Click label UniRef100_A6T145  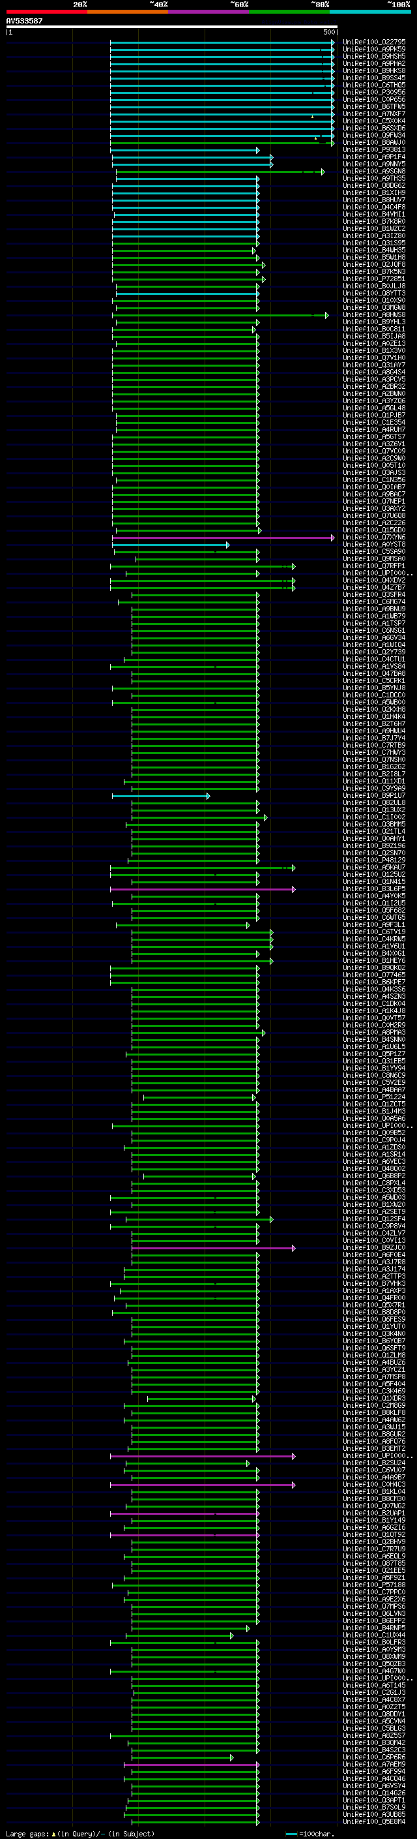[x=374, y=1686]
